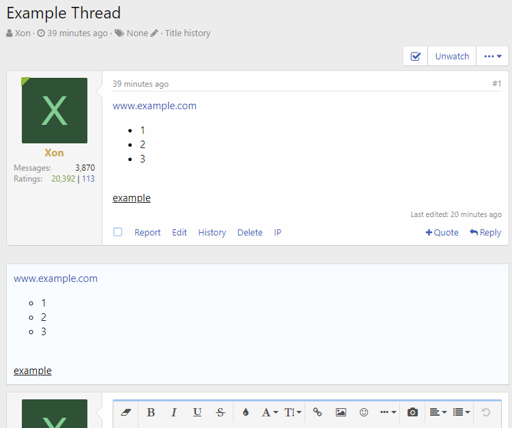
Task: Open the Title history link
Action: [188, 33]
